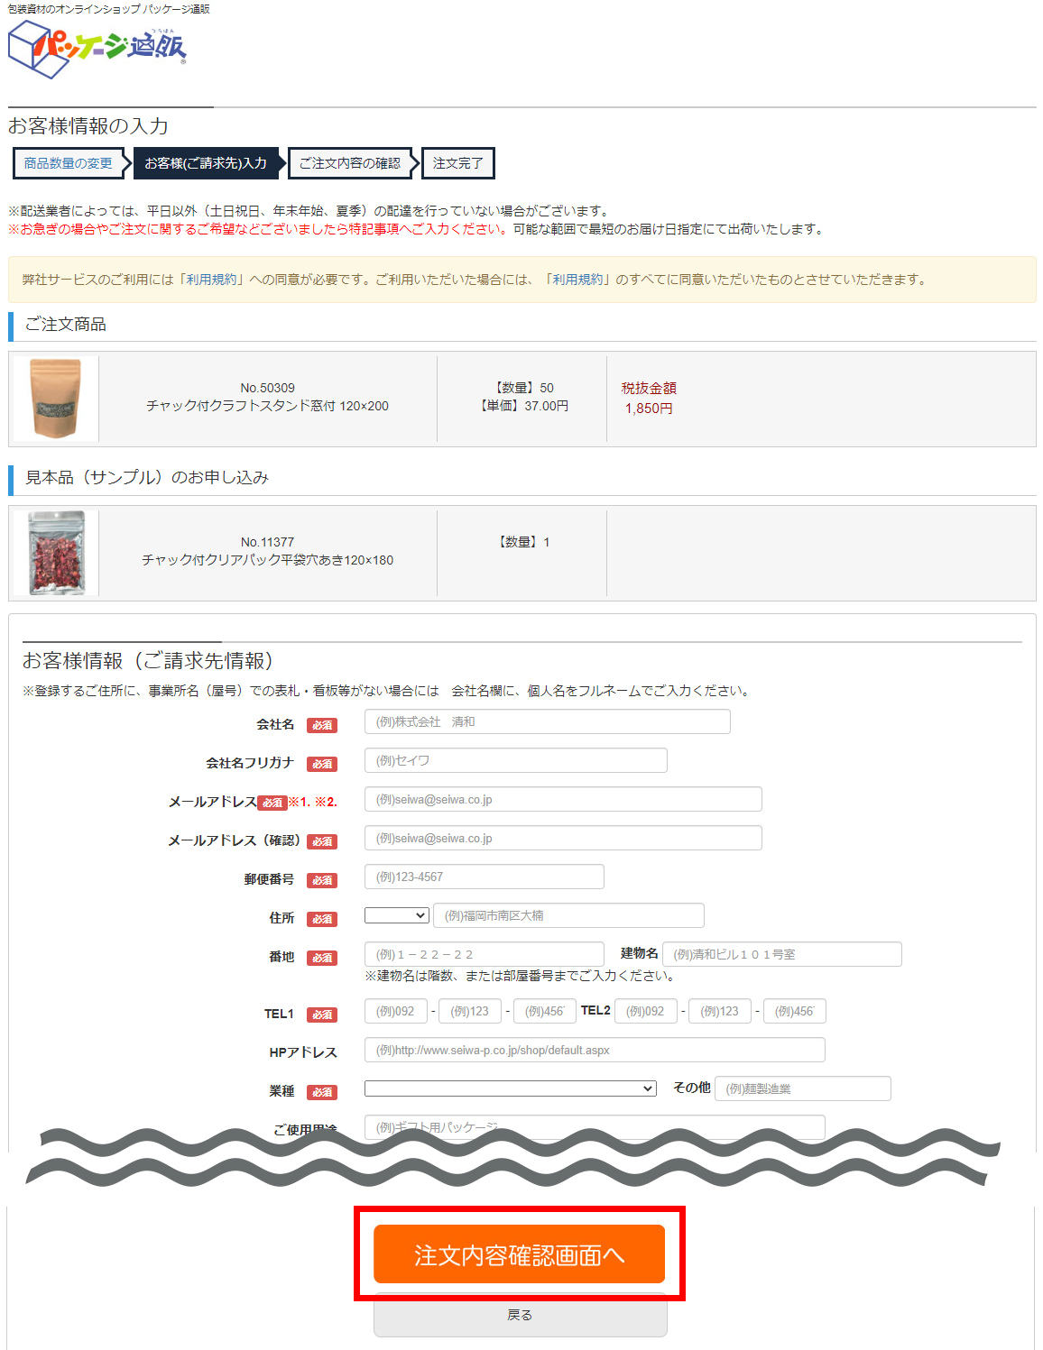Select the メールアドレス（確認）field

point(563,838)
